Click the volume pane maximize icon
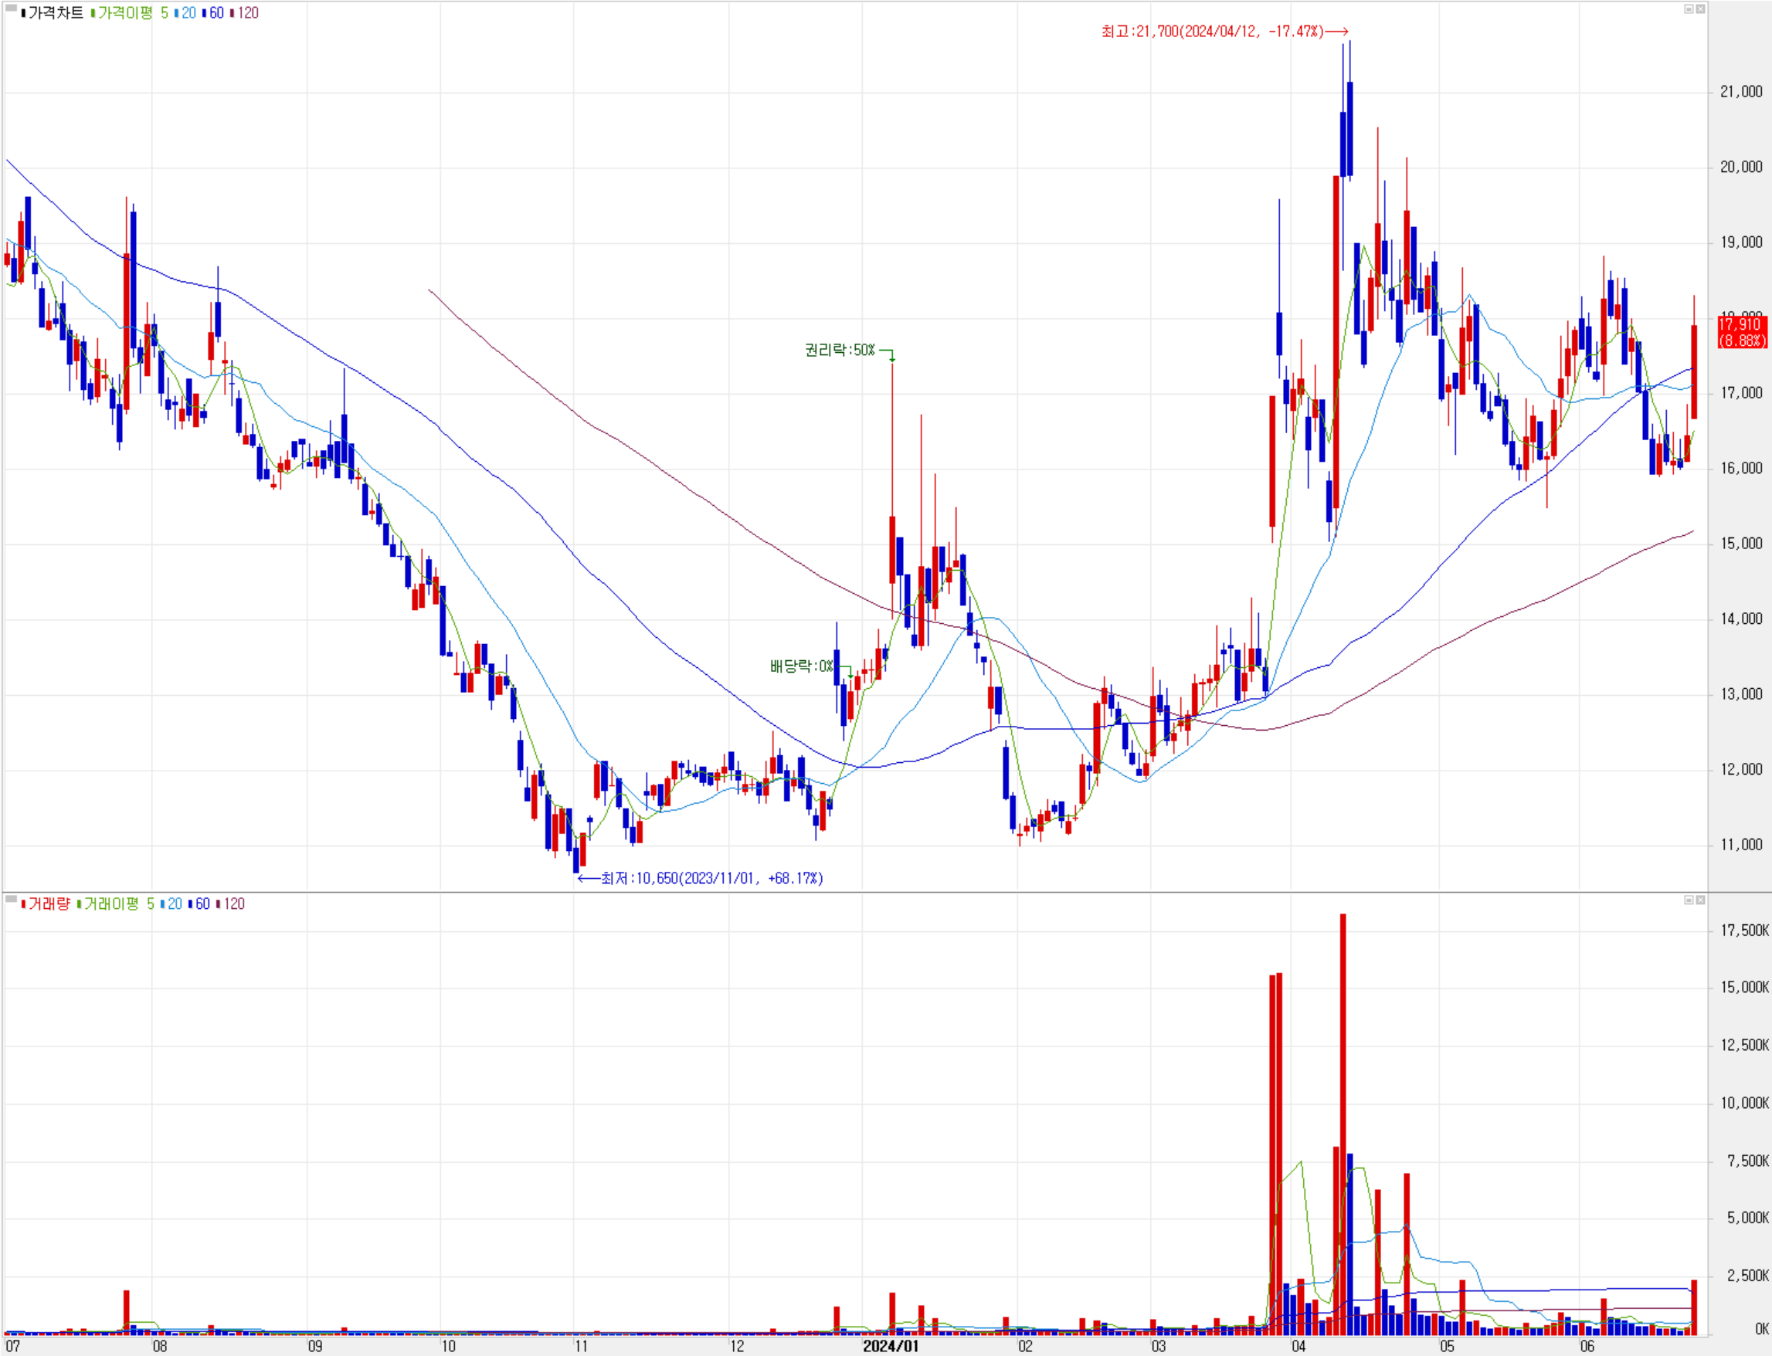The image size is (1772, 1356). coord(1688,900)
